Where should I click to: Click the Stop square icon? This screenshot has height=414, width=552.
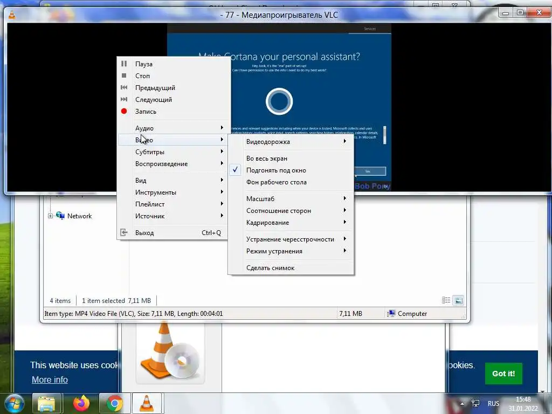124,75
